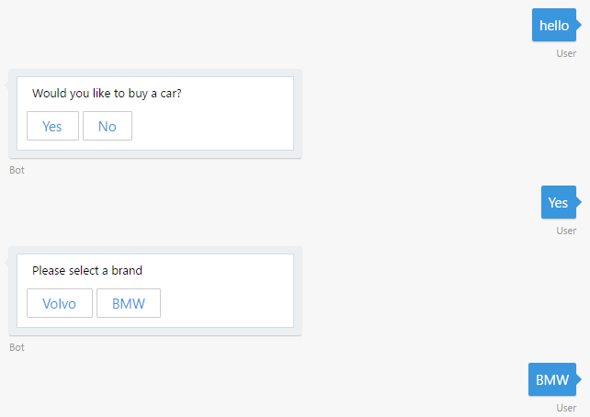Click the blue "BMW" user message bubble
Screen dimensions: 590x417
(x=551, y=379)
